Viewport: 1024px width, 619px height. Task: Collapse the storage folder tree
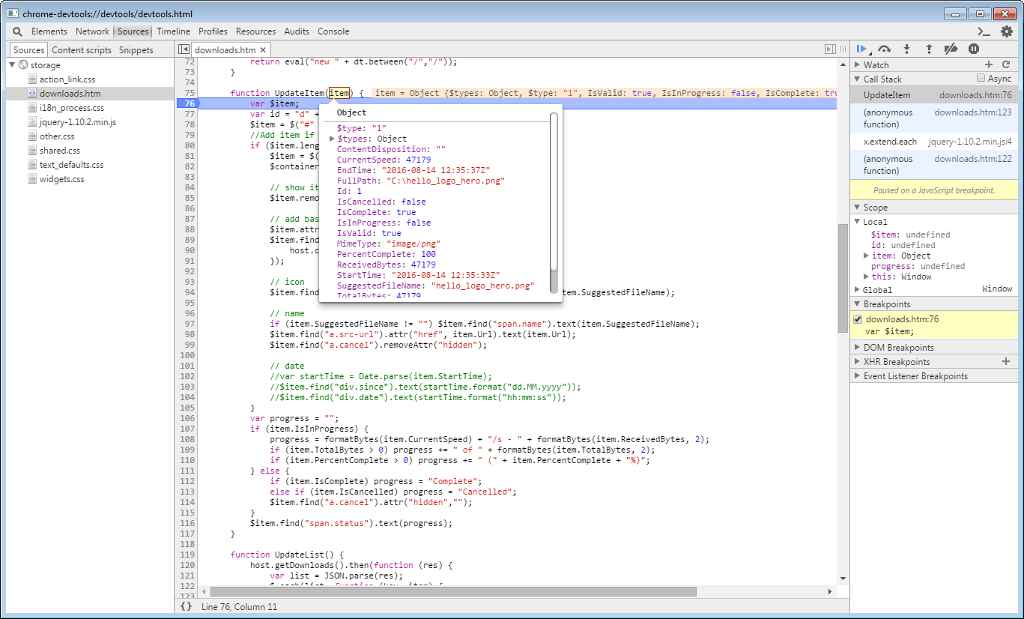coord(13,65)
